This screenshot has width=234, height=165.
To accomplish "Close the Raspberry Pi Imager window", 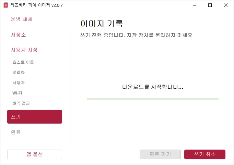I will [226, 5].
